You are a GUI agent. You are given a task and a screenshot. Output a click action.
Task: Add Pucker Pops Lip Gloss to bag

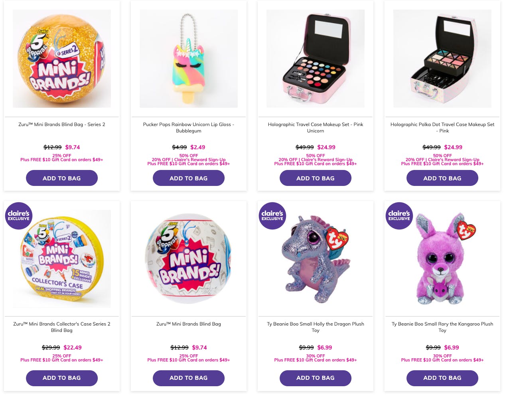(x=189, y=178)
